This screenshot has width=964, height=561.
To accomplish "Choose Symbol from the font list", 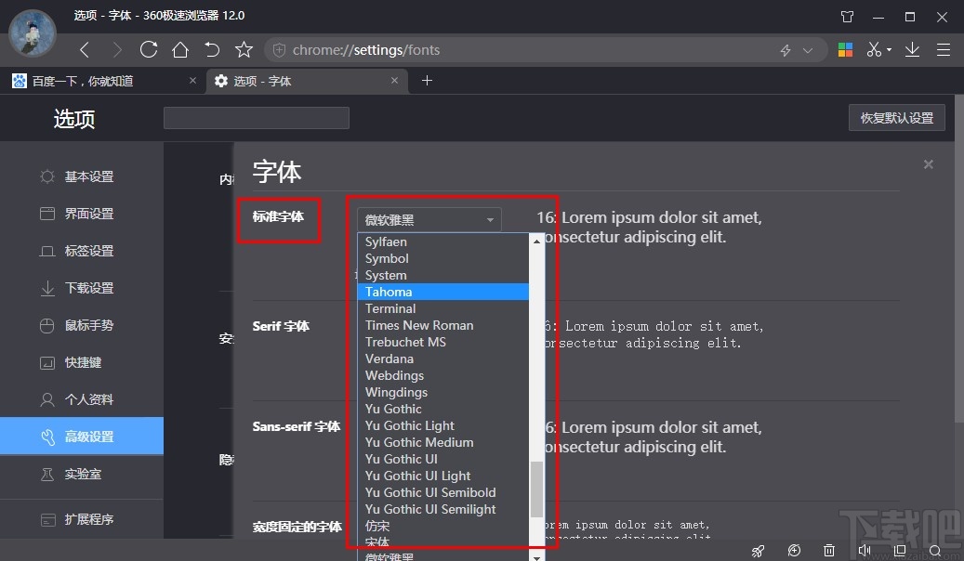I will (x=443, y=259).
